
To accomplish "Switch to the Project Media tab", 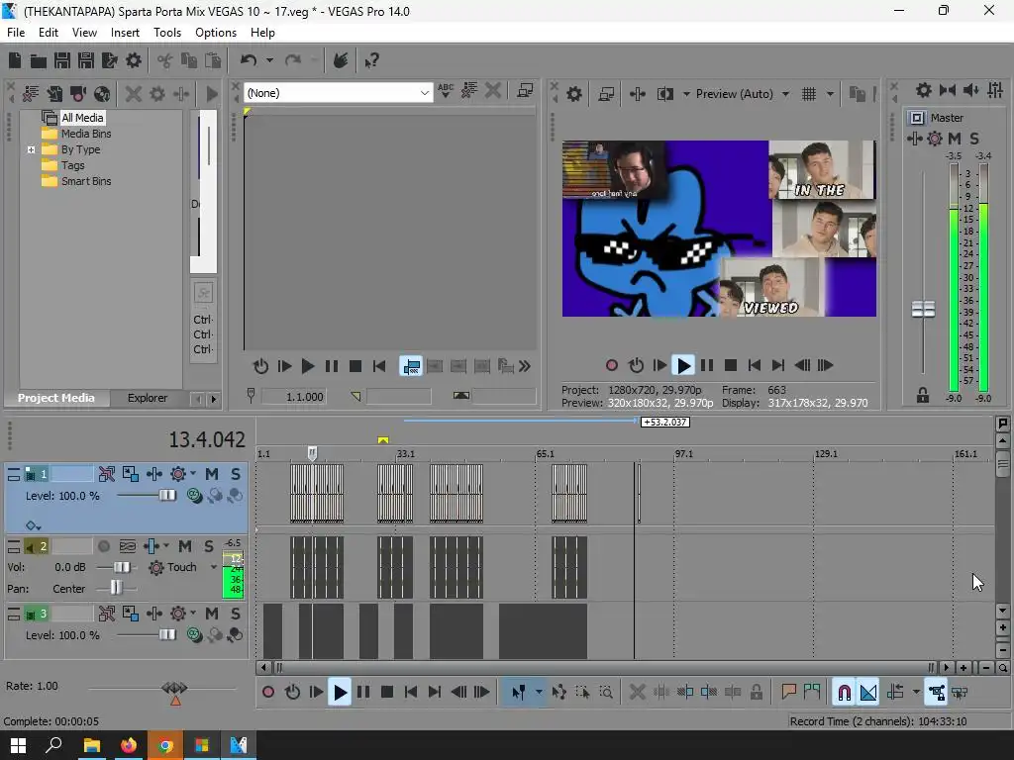I will (x=55, y=398).
